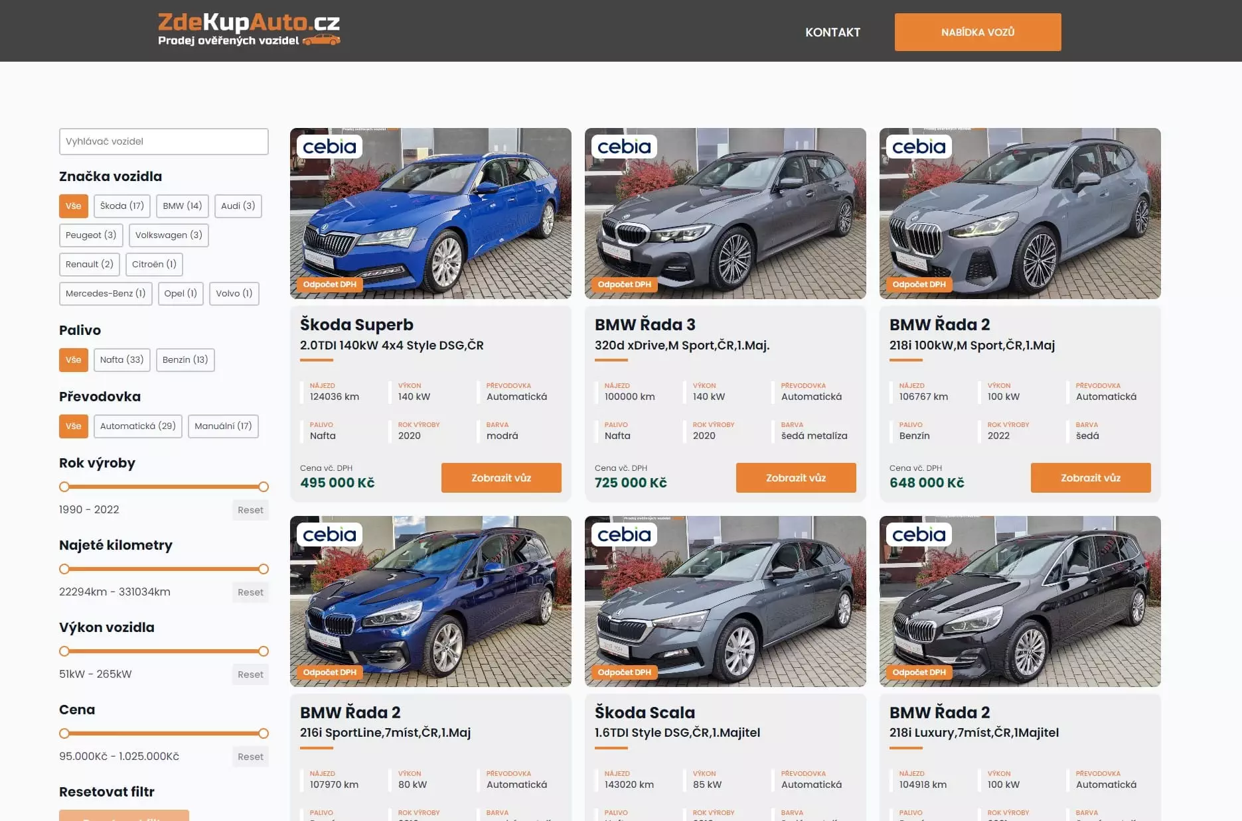Viewport: 1242px width, 821px height.
Task: Click Odpočet DPH tag on Škoda Superb
Action: (329, 284)
